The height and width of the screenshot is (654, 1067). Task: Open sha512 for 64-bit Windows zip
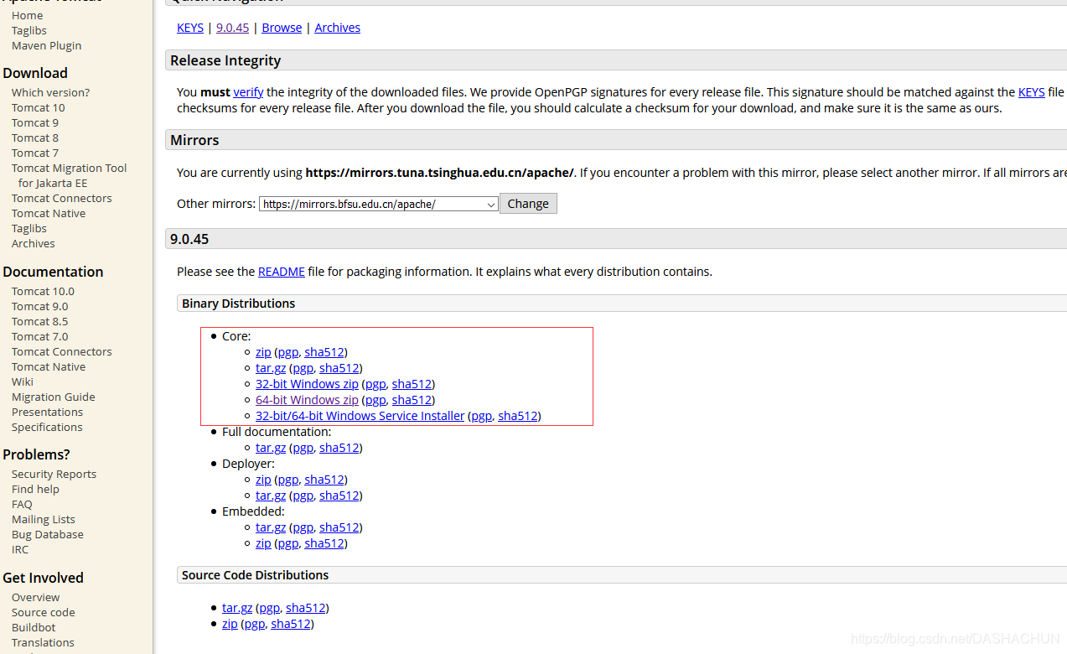click(x=412, y=400)
